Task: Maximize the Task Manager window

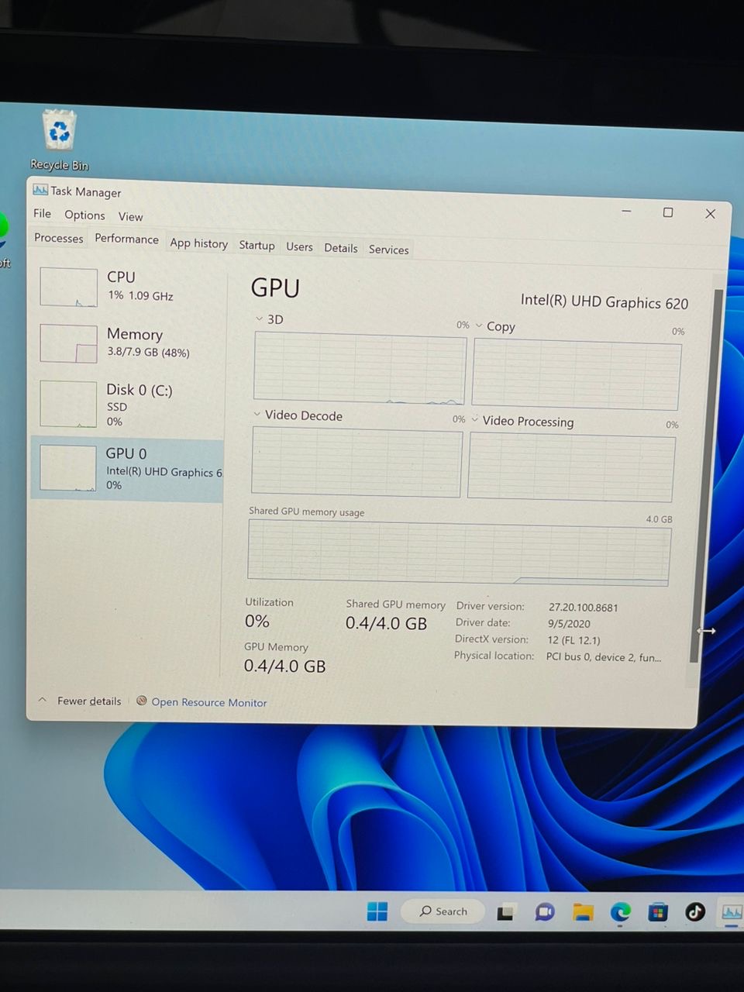Action: pyautogui.click(x=667, y=212)
